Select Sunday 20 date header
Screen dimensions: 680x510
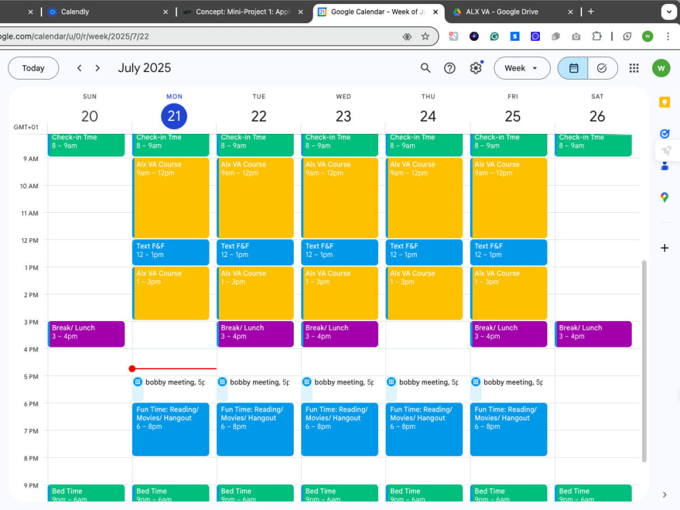point(90,116)
